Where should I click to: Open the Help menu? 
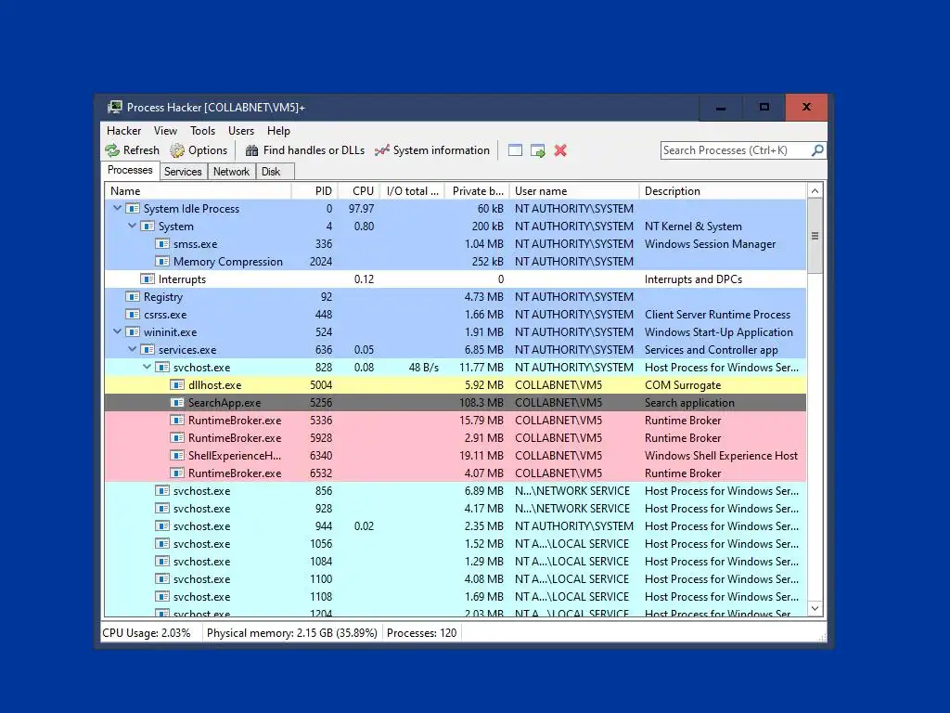[278, 131]
